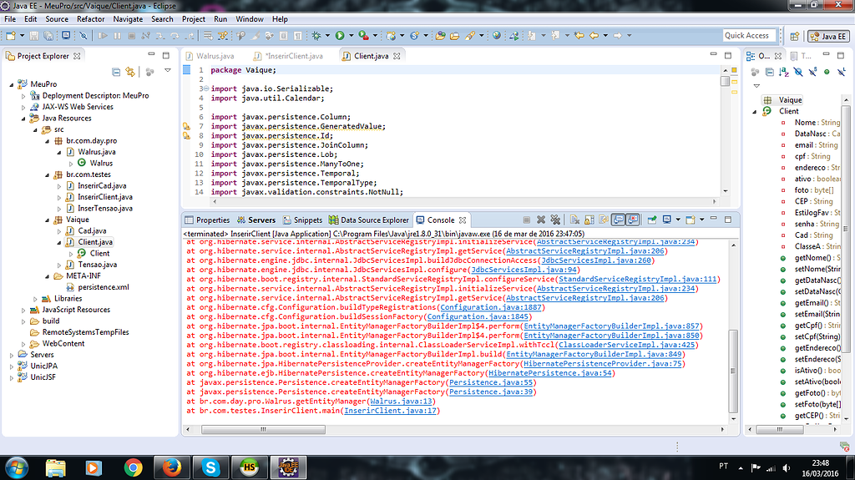Screen dimensions: 855x480
Task: Open the Run button dropdown arrow
Action: (x=350, y=36)
